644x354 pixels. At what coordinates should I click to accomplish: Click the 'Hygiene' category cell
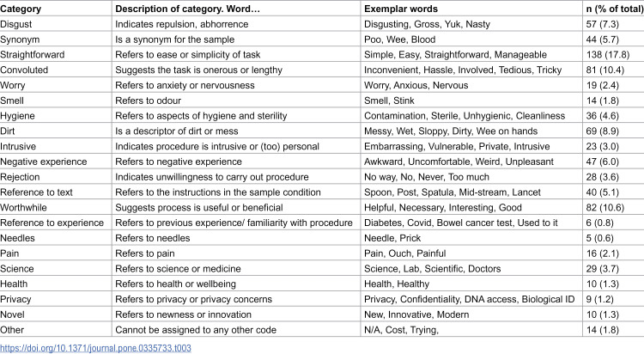17,116
